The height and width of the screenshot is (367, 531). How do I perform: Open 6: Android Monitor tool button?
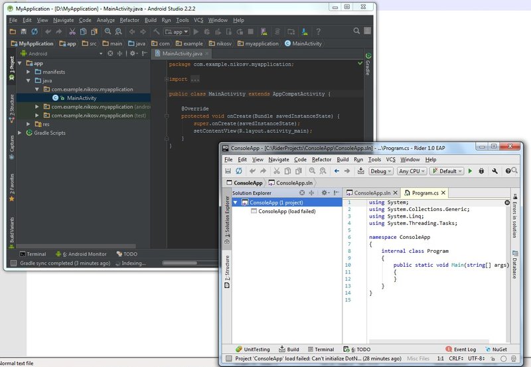click(x=81, y=254)
